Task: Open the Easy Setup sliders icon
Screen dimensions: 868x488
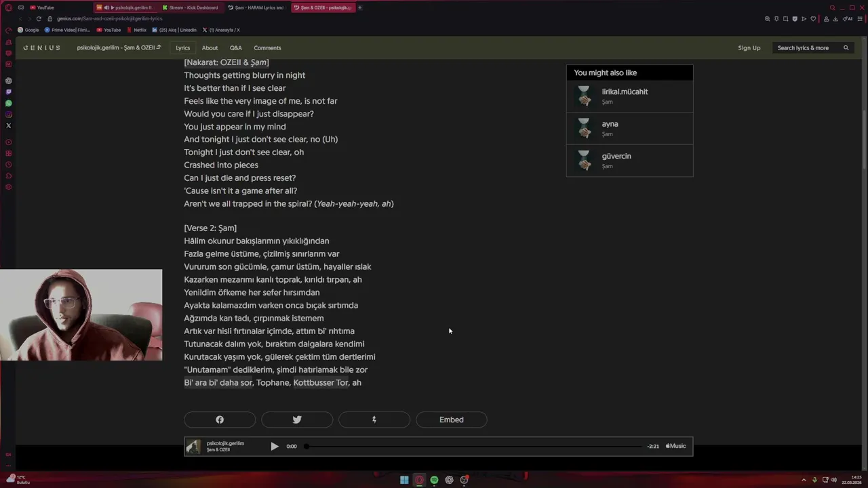Action: (860, 18)
